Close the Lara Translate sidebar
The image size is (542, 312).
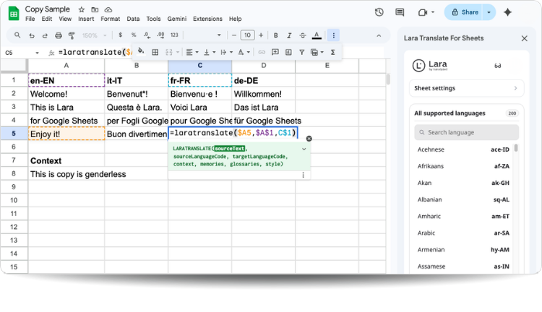click(x=525, y=38)
